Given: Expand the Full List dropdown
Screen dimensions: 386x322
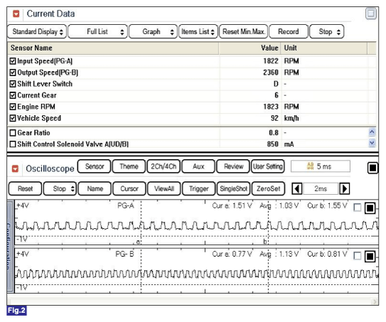Looking at the screenshot, I should (97, 31).
